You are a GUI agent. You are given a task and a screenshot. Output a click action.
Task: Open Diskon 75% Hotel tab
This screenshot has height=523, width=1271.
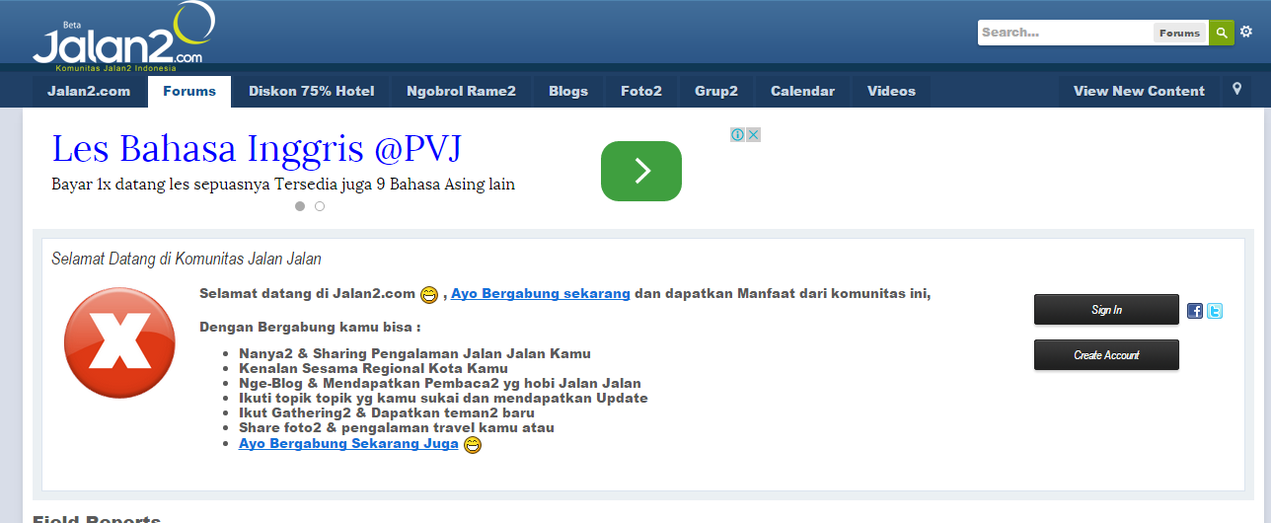coord(312,91)
